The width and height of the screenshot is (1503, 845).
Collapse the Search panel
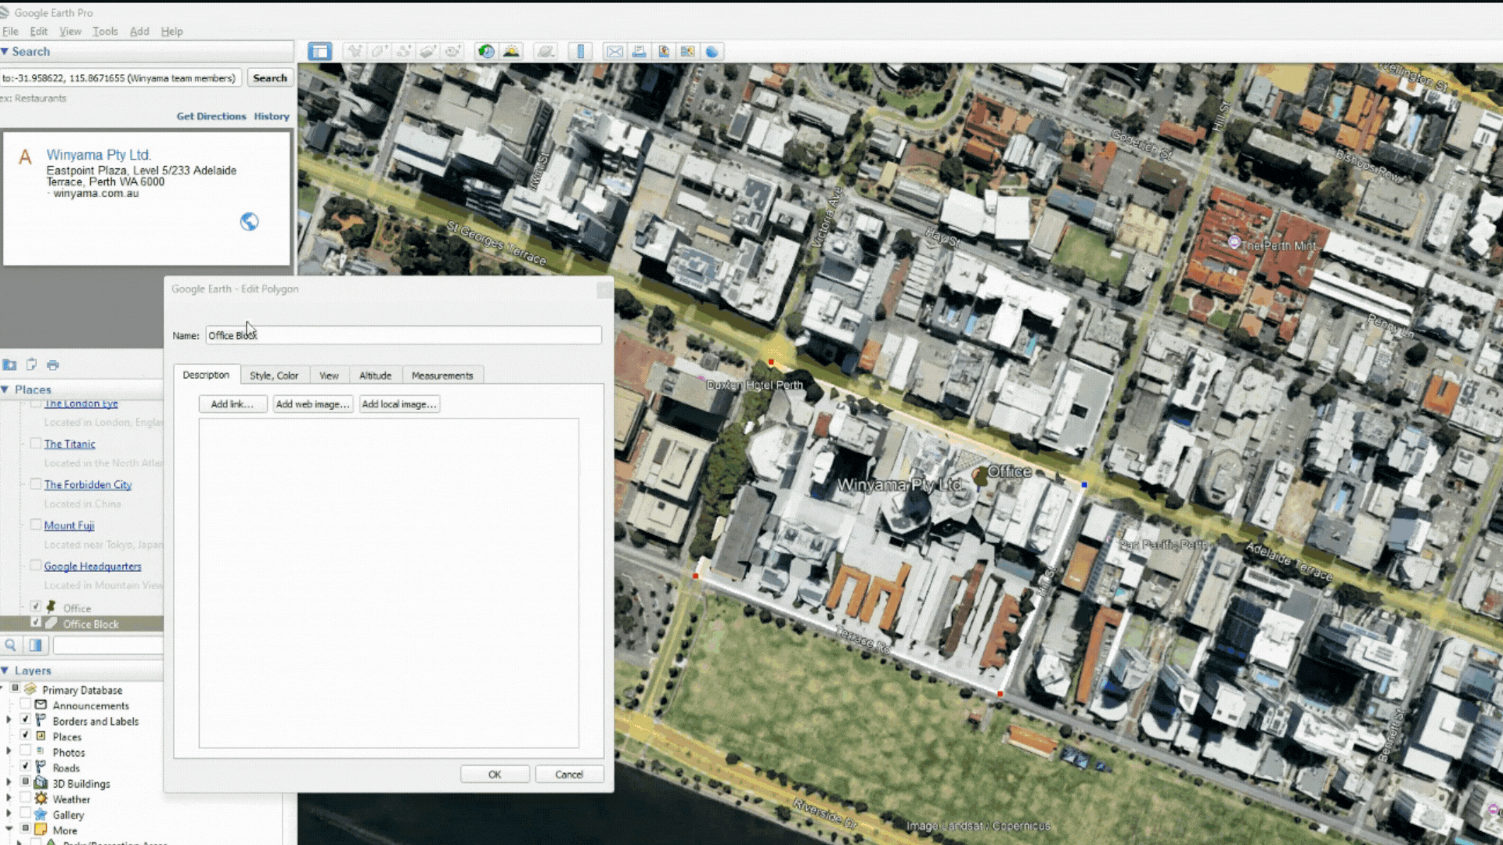[5, 52]
